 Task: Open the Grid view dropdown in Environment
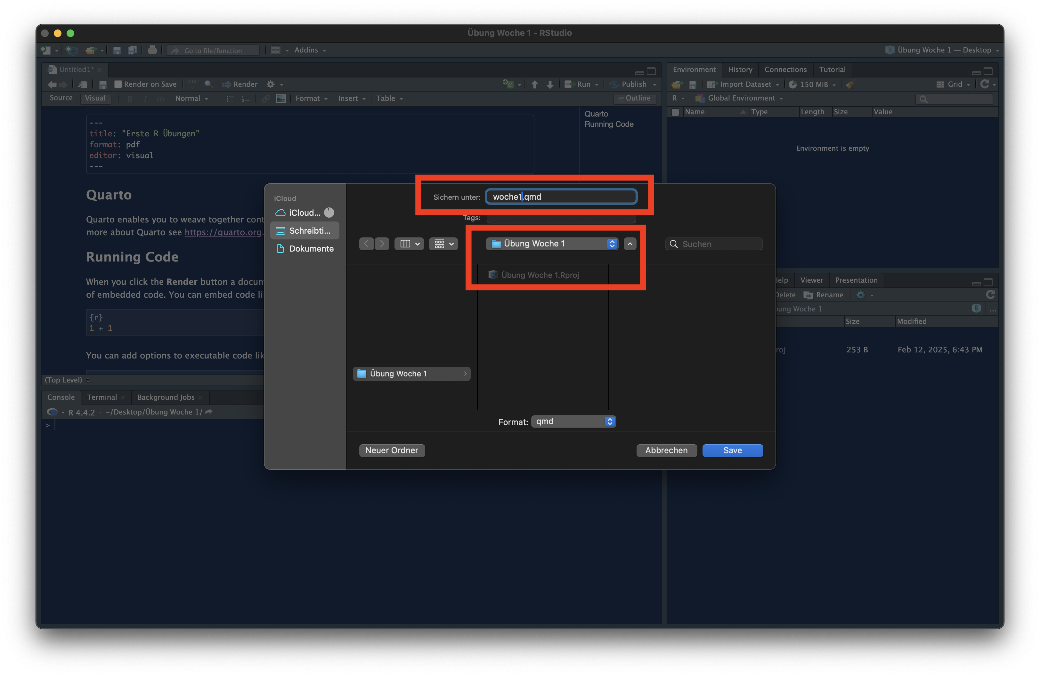(953, 84)
